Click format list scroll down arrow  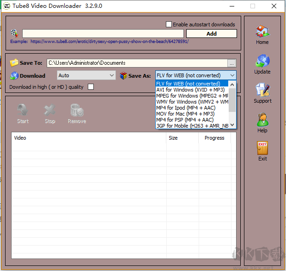pyautogui.click(x=232, y=125)
